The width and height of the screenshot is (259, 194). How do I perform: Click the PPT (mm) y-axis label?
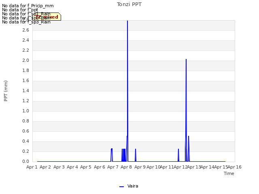tap(6, 91)
